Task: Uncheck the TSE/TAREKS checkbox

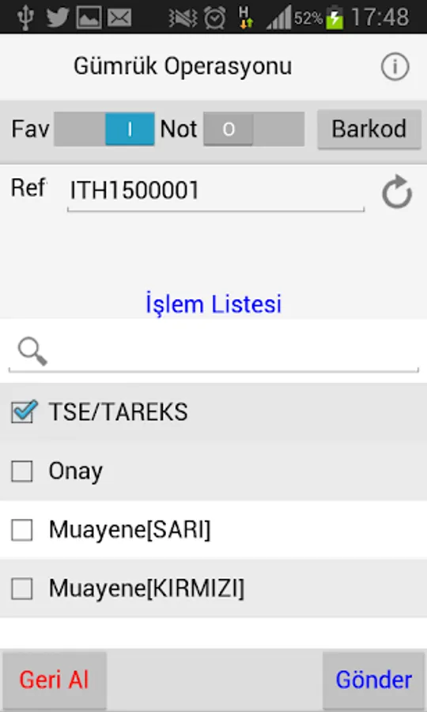Action: [22, 412]
